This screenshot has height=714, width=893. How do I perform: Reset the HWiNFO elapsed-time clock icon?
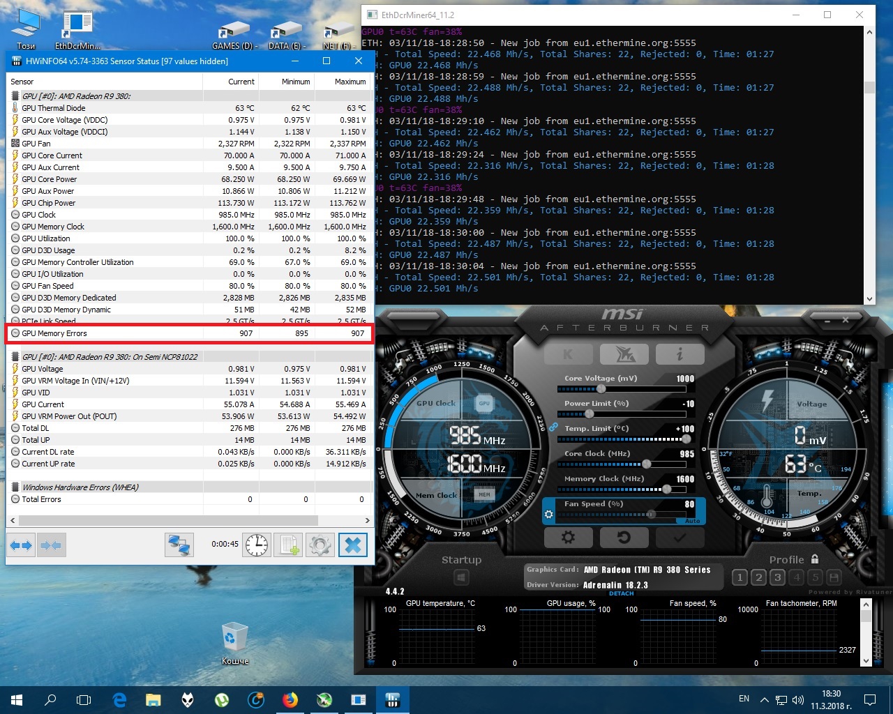pyautogui.click(x=257, y=545)
